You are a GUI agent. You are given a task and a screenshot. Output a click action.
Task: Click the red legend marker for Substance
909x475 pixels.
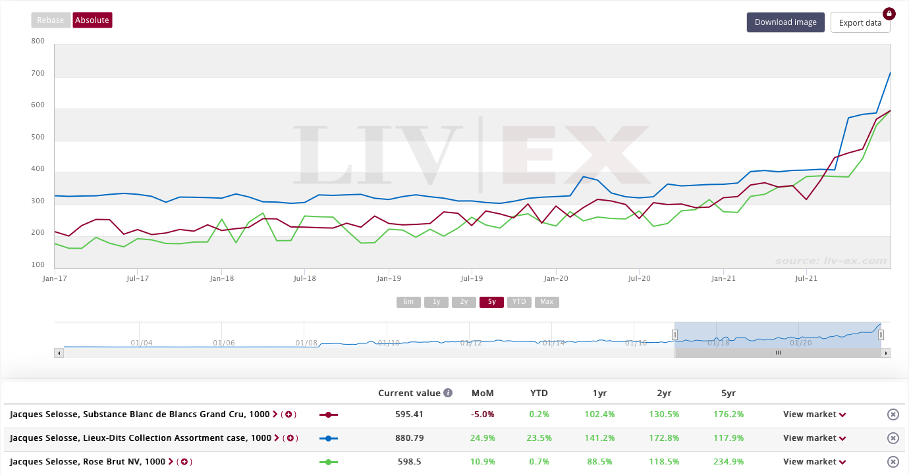click(x=328, y=414)
